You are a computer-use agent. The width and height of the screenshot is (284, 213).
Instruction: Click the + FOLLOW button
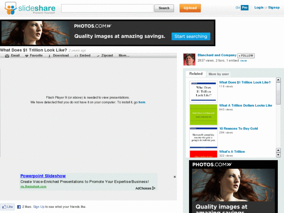(x=246, y=55)
